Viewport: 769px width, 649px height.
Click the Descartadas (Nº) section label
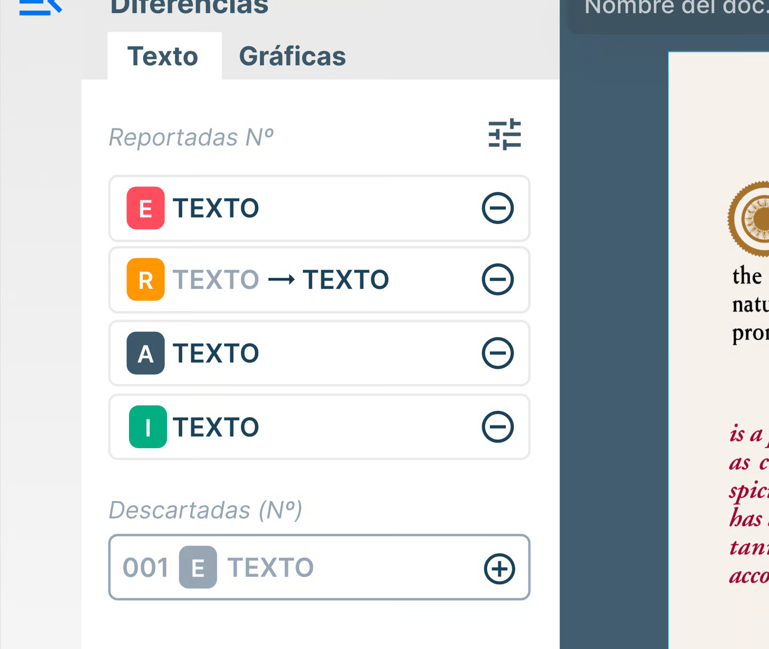pyautogui.click(x=205, y=510)
